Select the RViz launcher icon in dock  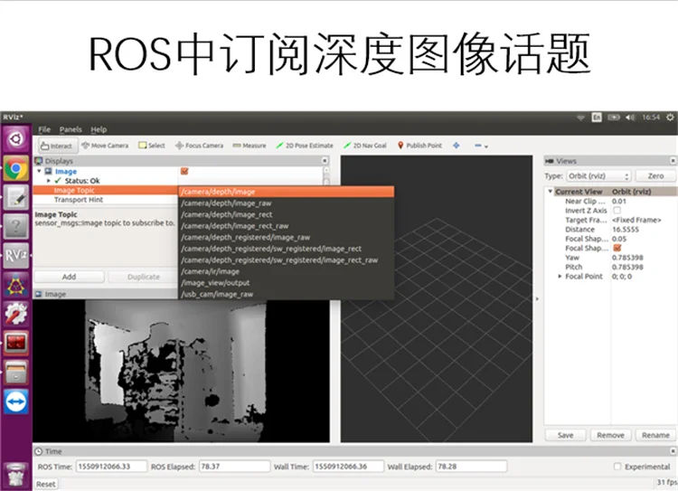pyautogui.click(x=16, y=256)
